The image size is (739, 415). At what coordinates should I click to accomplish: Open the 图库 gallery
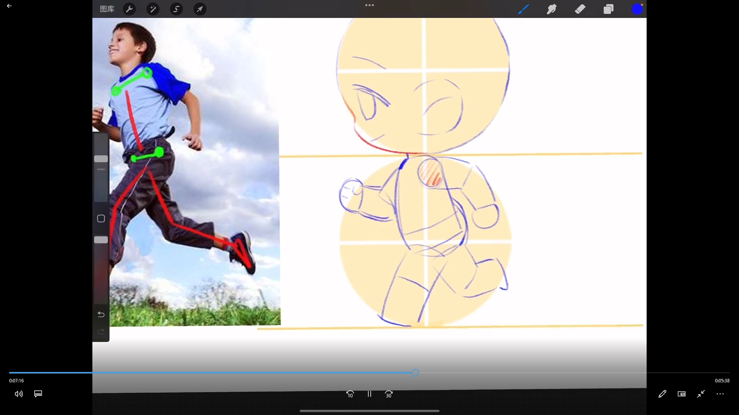[x=107, y=9]
